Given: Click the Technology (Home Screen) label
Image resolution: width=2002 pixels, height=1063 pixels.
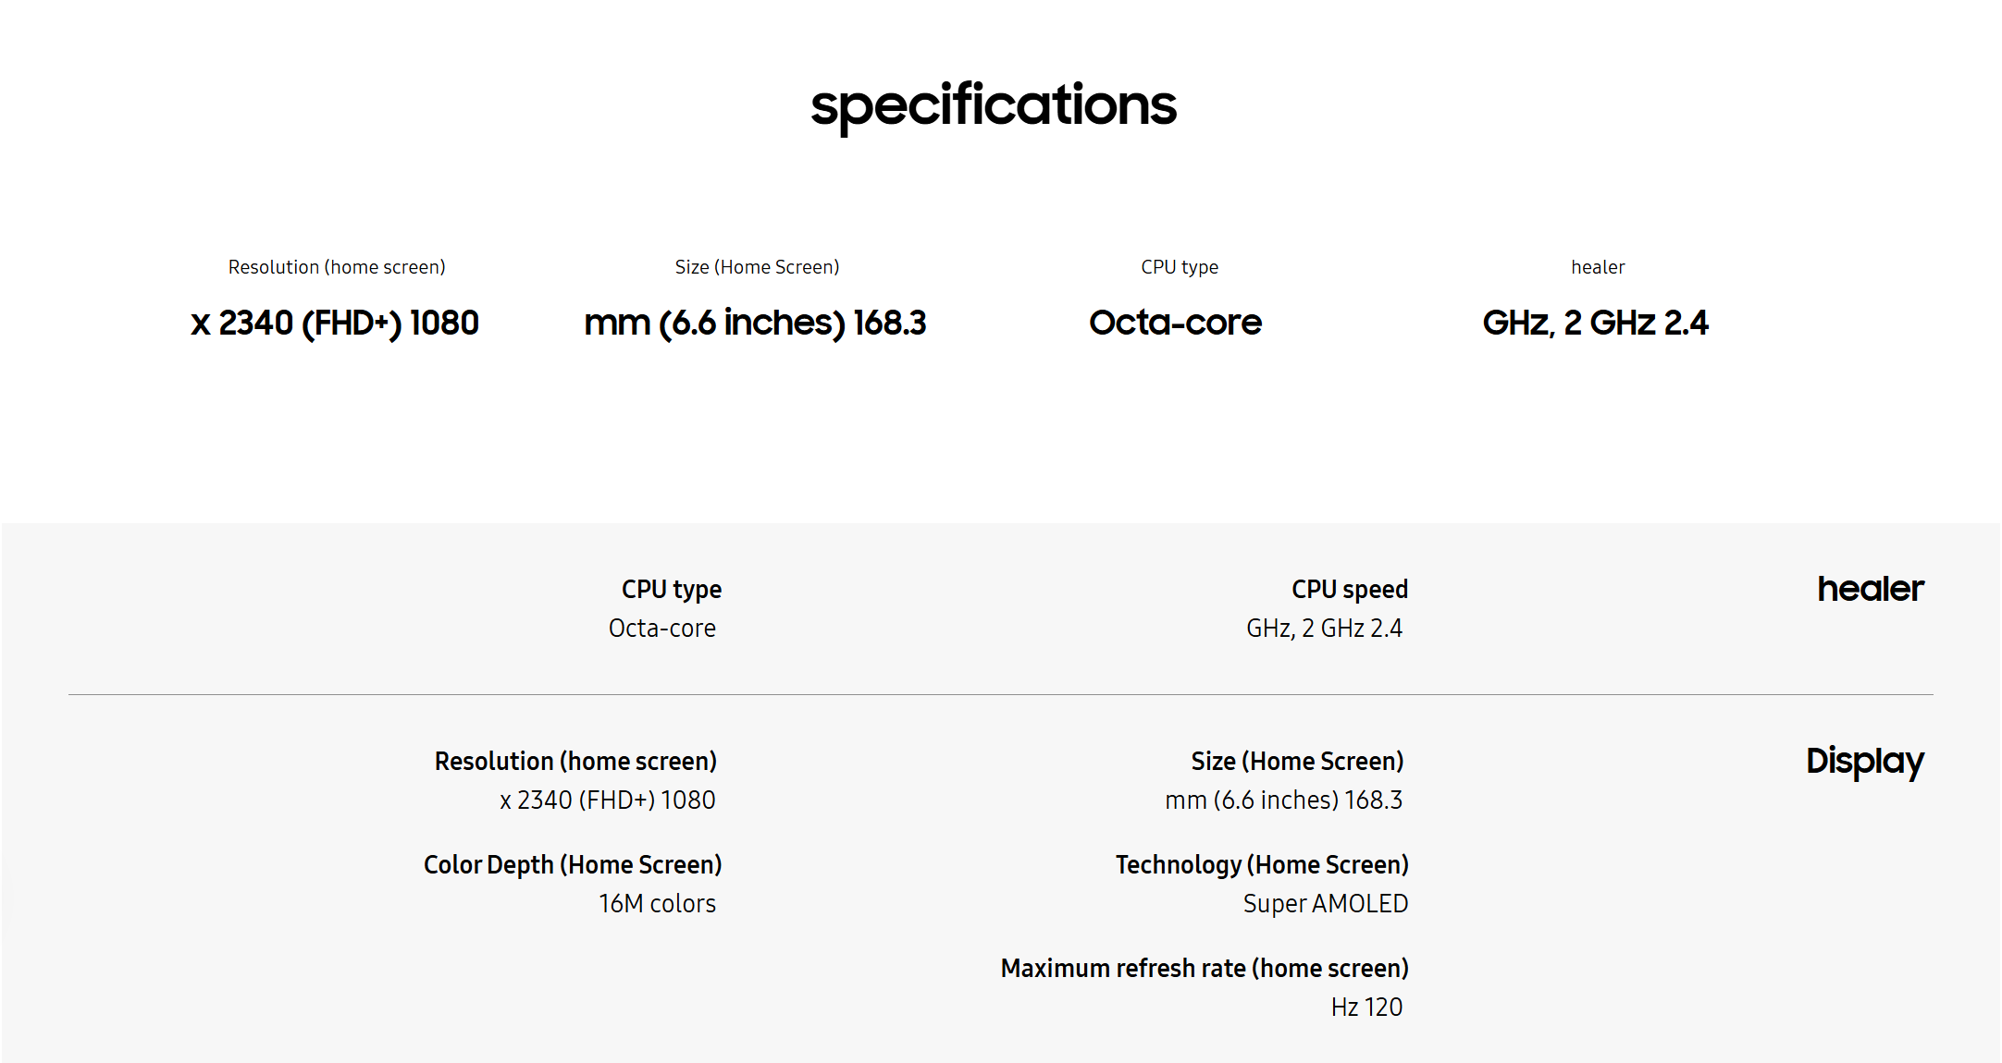Looking at the screenshot, I should 1262,865.
